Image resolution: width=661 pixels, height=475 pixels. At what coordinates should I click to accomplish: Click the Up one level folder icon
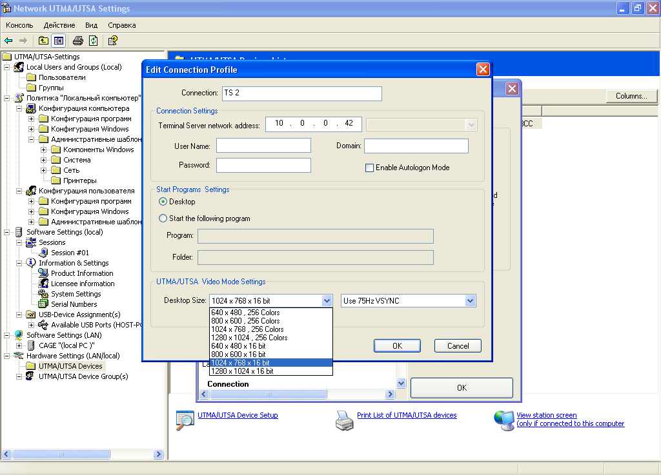43,41
